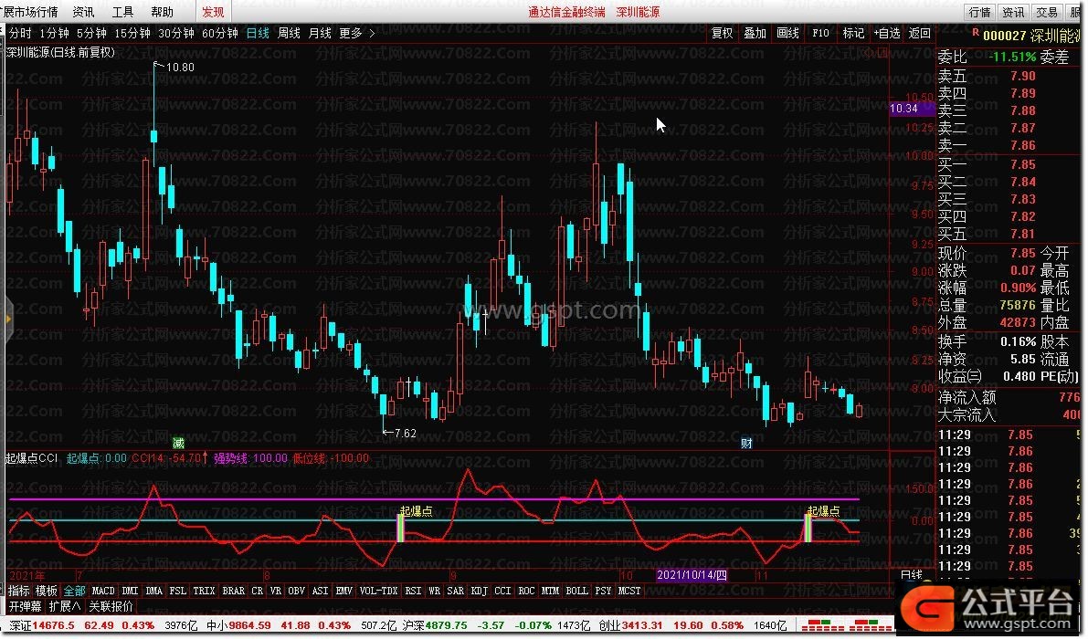Click the first 起爆点 signal marker

pyautogui.click(x=417, y=511)
